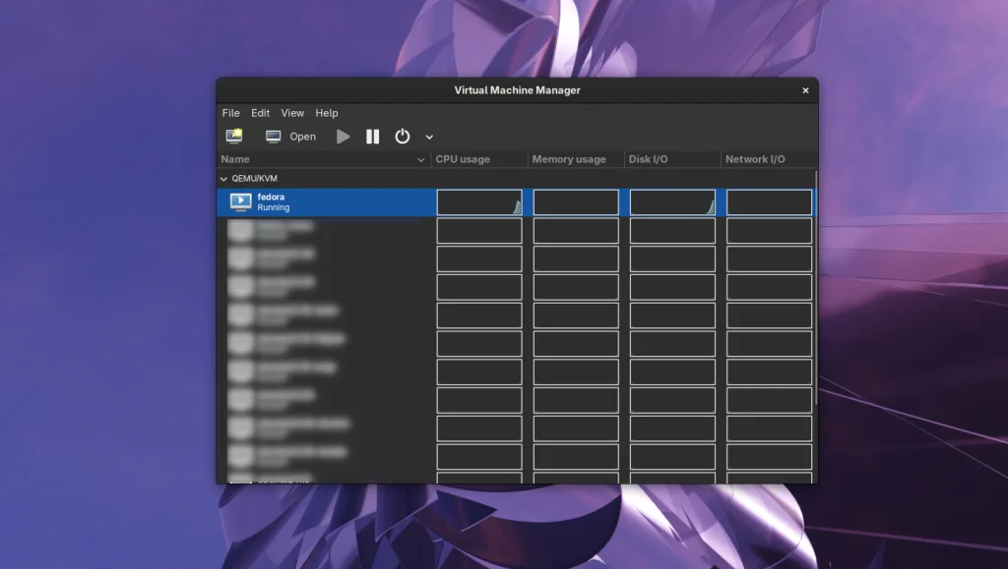This screenshot has width=1008, height=569.
Task: Click the fedora CPU usage graph
Action: click(479, 202)
